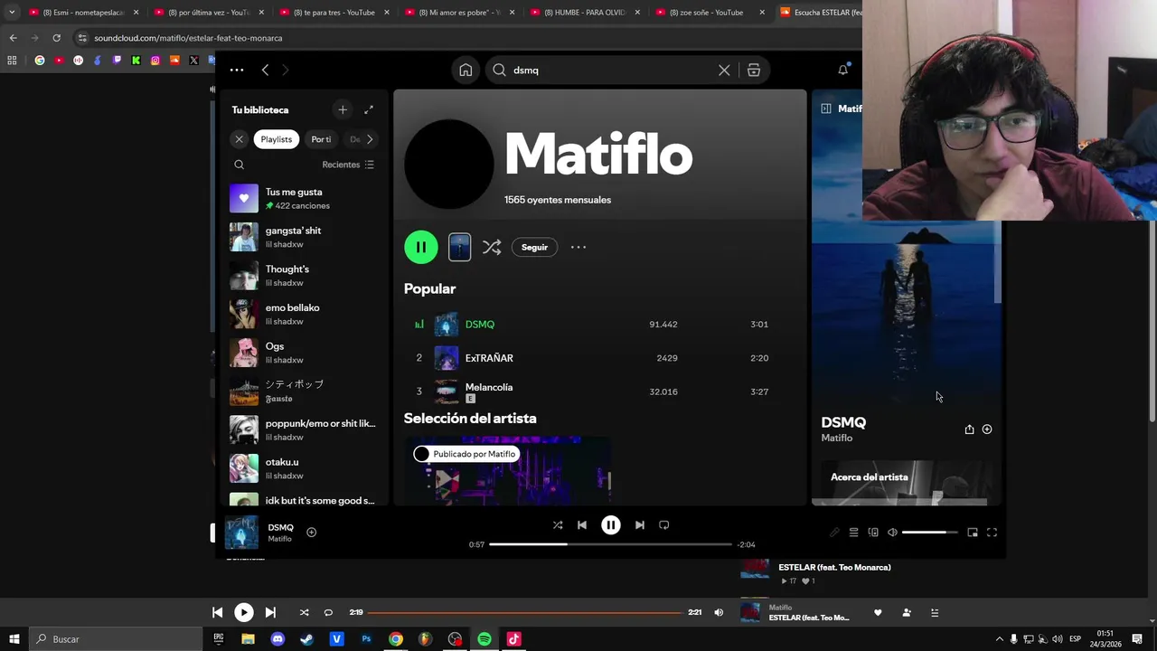Remove the active Playlists filter
1157x651 pixels.
point(239,139)
